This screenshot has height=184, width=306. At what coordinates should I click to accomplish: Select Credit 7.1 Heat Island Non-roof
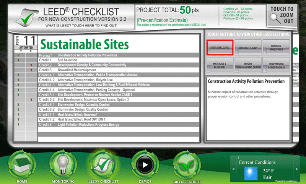(119, 115)
